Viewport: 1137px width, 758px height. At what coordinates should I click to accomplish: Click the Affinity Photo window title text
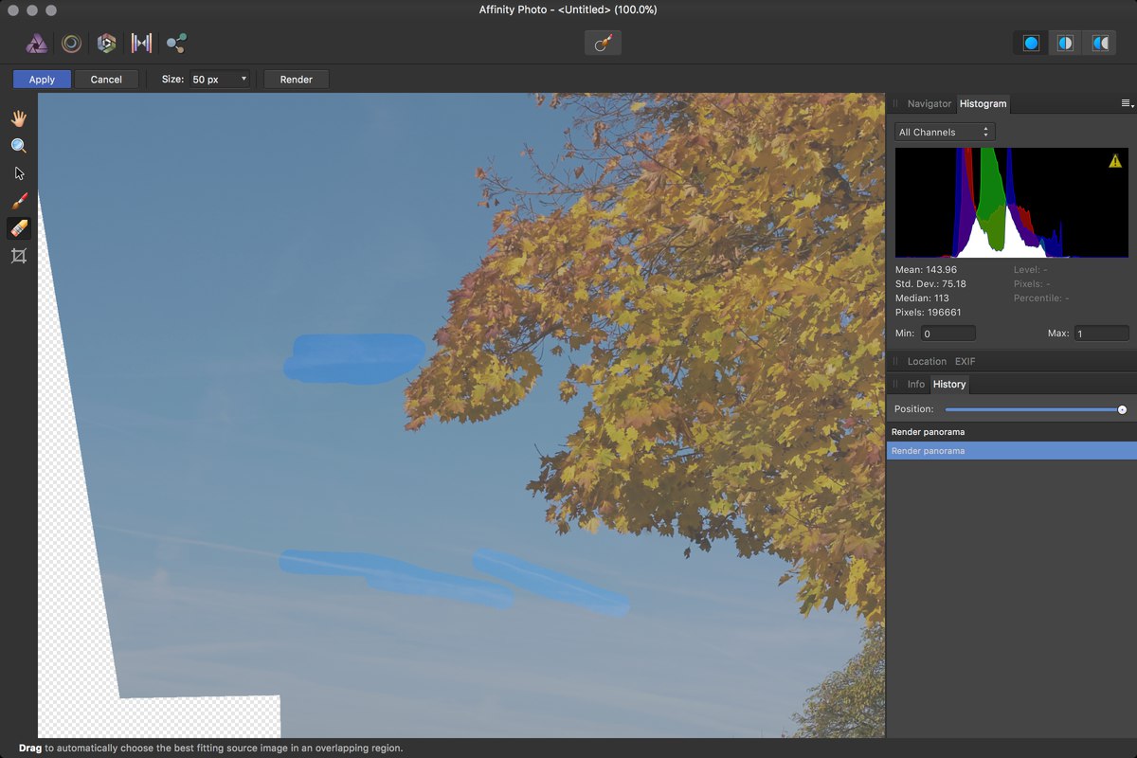click(568, 9)
